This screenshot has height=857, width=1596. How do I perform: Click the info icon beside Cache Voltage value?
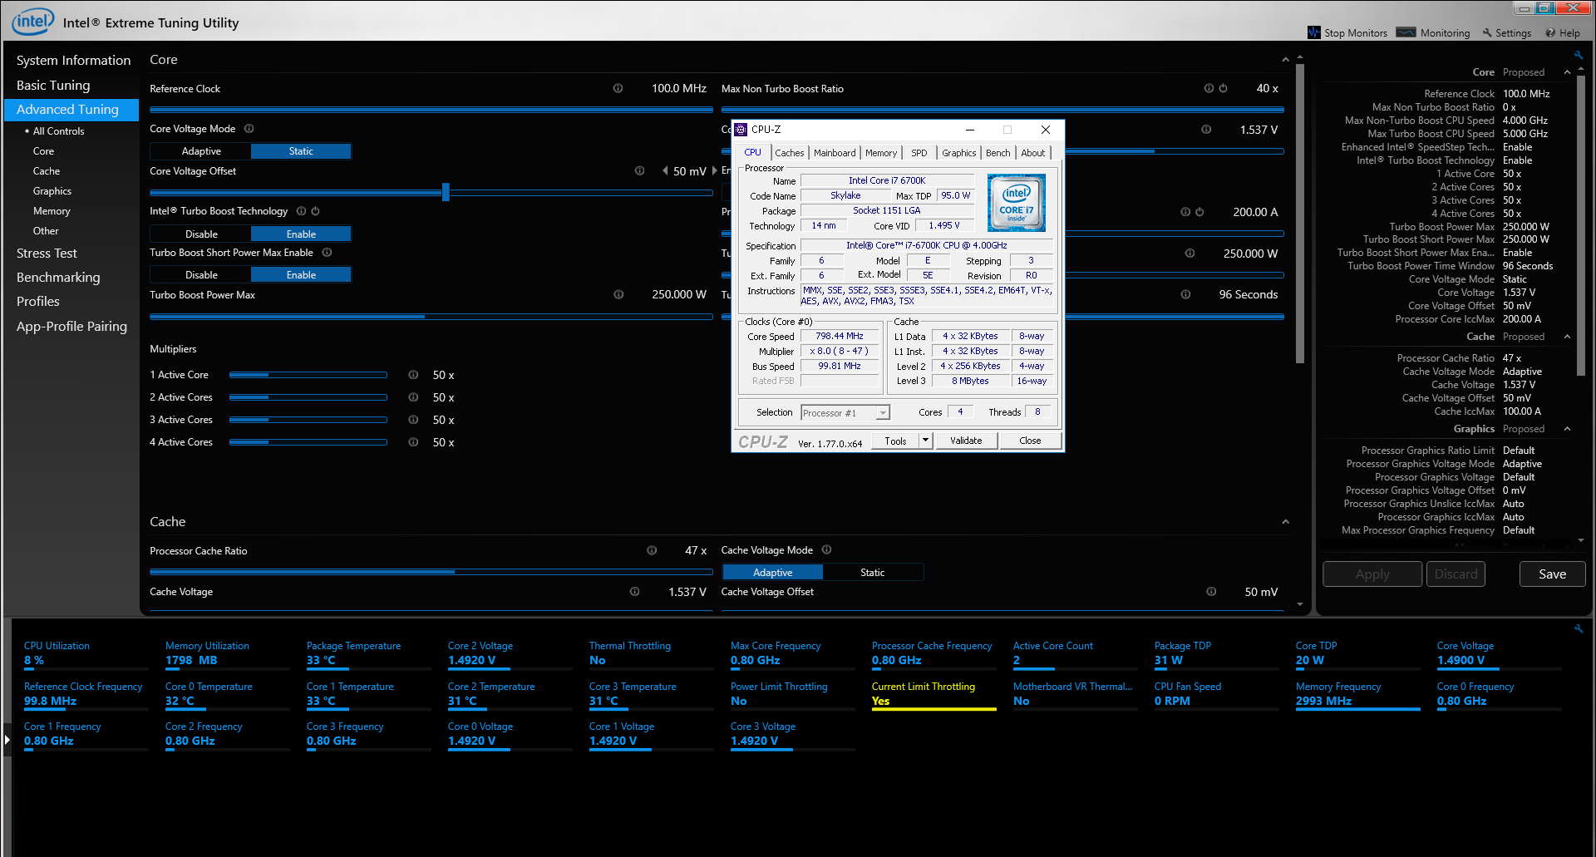click(x=634, y=592)
